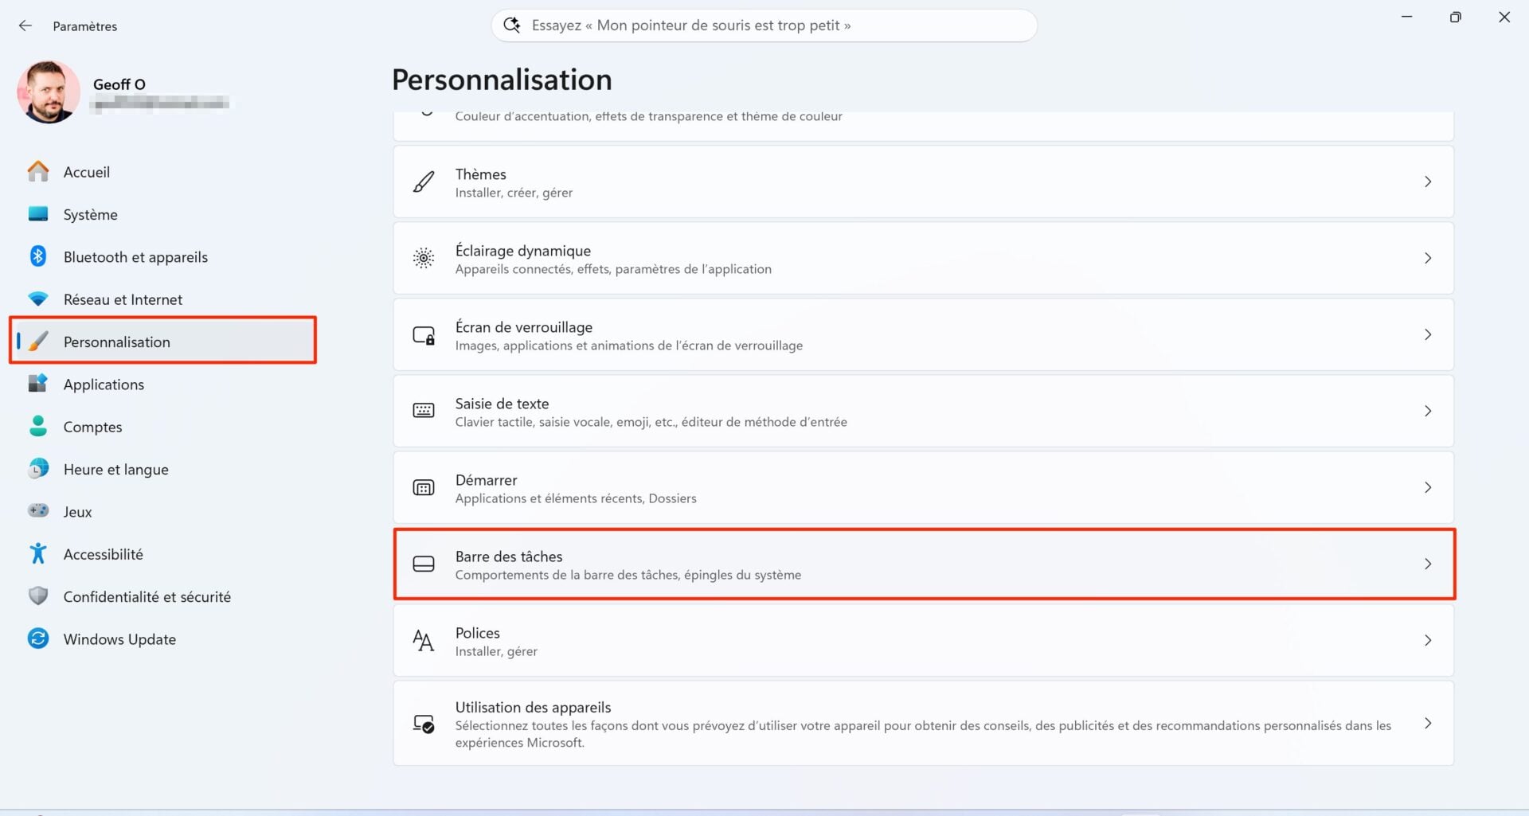Screen dimensions: 1529x816
Task: Click the Démarrer start menu icon
Action: point(424,488)
